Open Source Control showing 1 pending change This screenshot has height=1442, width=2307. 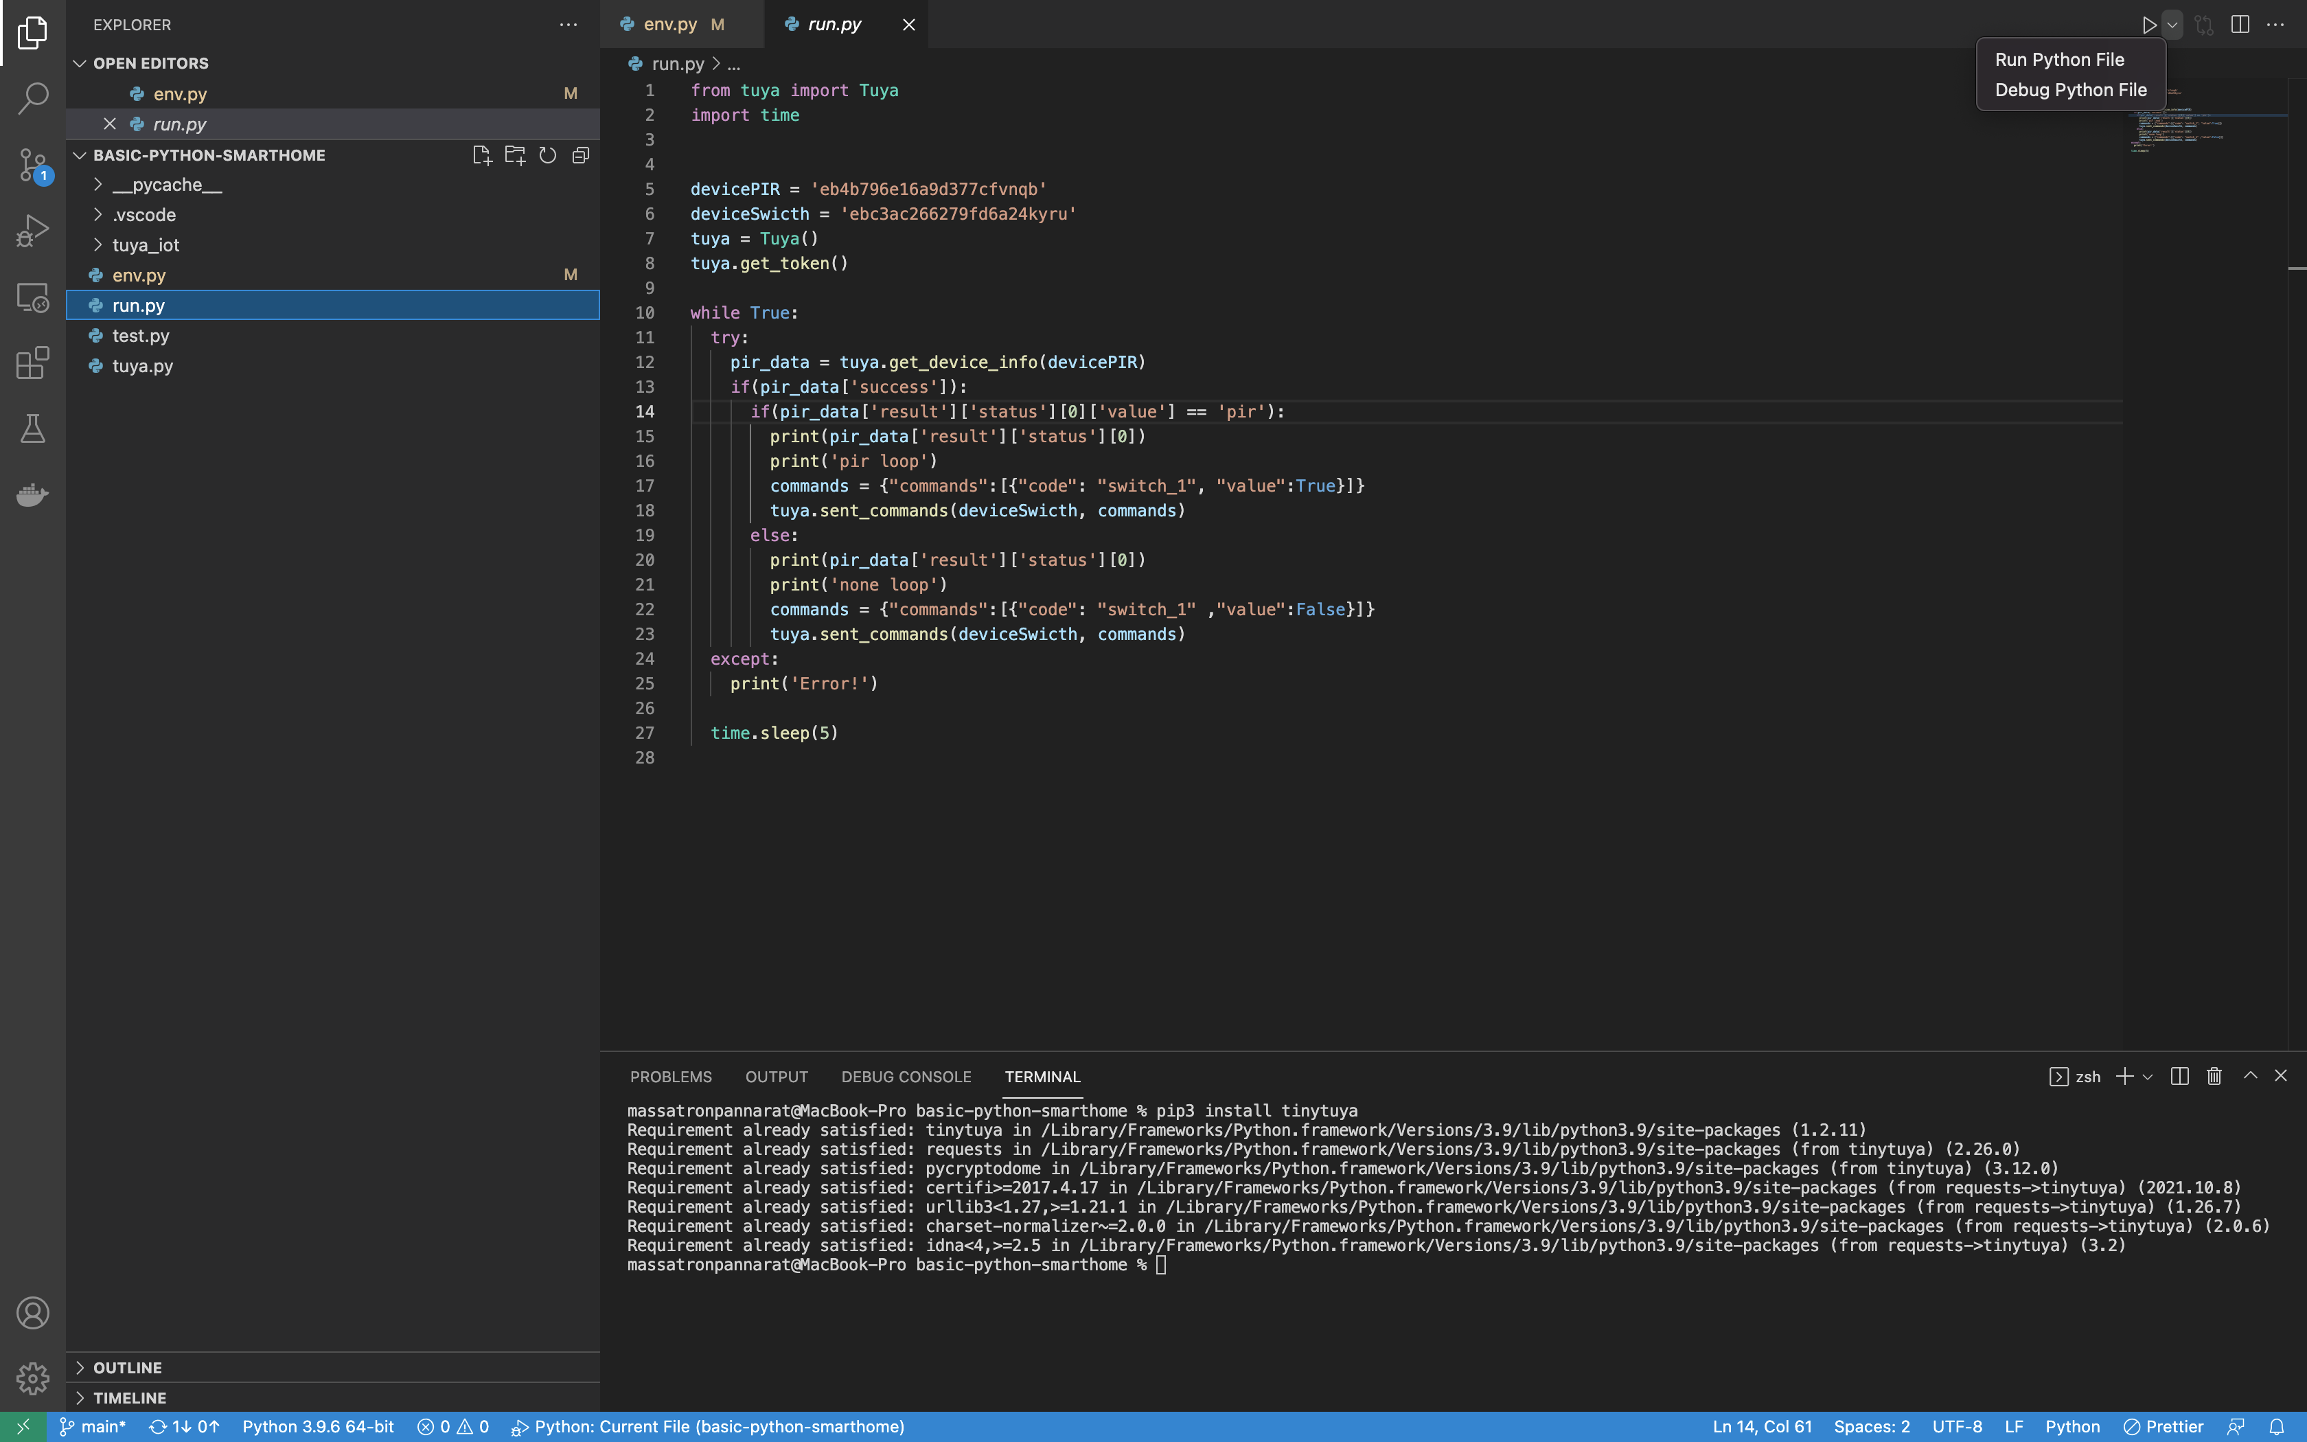click(x=32, y=164)
